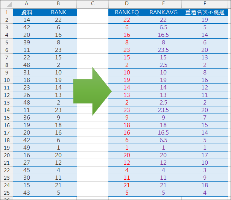
Task: Click the RANK header cell in column B
Action: point(58,12)
